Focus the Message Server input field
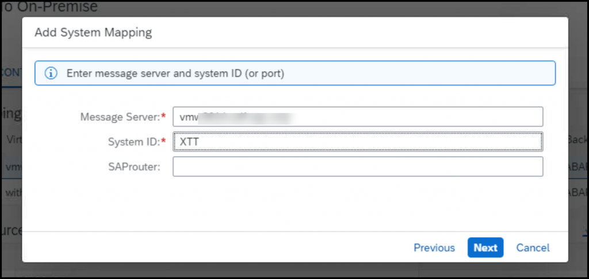This screenshot has width=589, height=279. click(358, 117)
